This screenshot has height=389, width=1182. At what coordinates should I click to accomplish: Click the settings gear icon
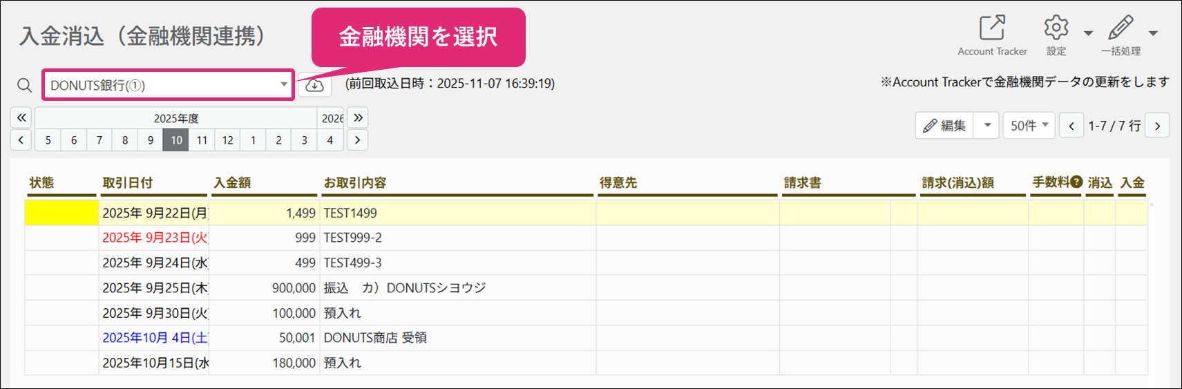[x=1056, y=28]
